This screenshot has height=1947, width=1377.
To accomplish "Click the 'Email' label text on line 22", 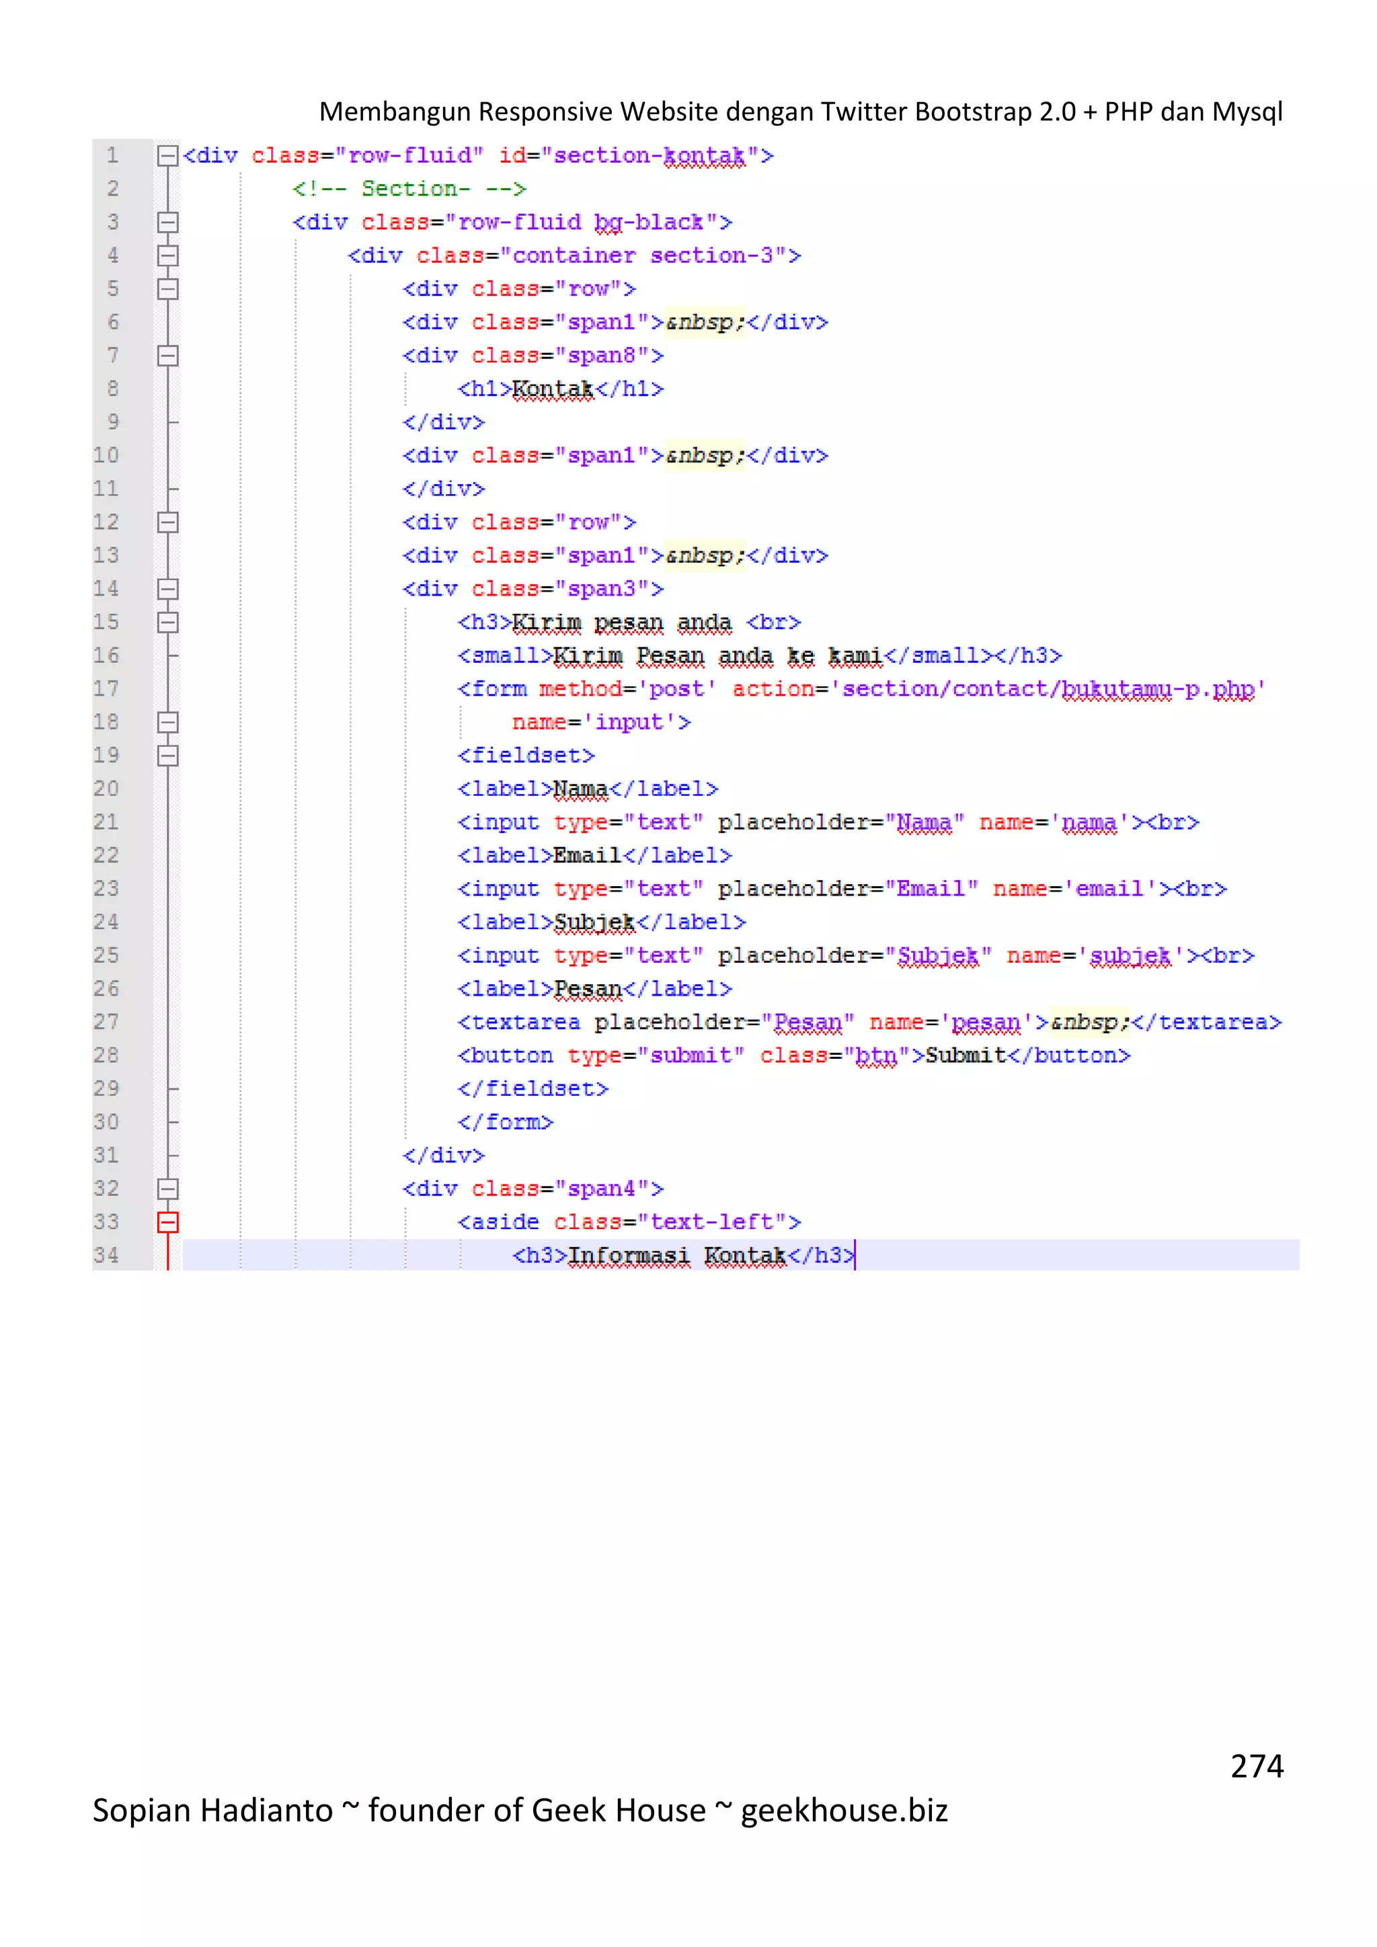I will [x=588, y=856].
